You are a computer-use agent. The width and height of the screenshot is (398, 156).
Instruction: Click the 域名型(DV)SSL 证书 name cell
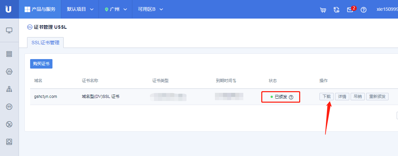tap(101, 97)
